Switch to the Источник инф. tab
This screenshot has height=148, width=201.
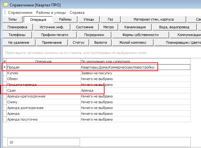pos(52,27)
